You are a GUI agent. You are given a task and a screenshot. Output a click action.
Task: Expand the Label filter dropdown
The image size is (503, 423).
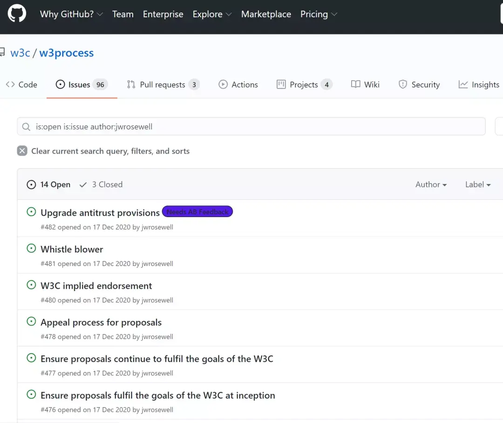[478, 184]
